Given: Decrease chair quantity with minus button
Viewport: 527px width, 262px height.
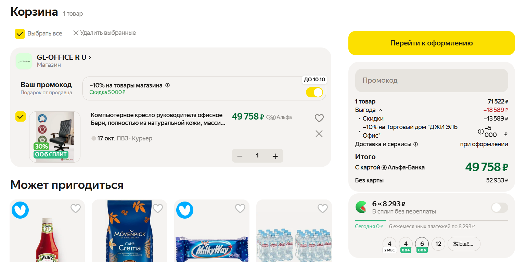Looking at the screenshot, I should (240, 156).
